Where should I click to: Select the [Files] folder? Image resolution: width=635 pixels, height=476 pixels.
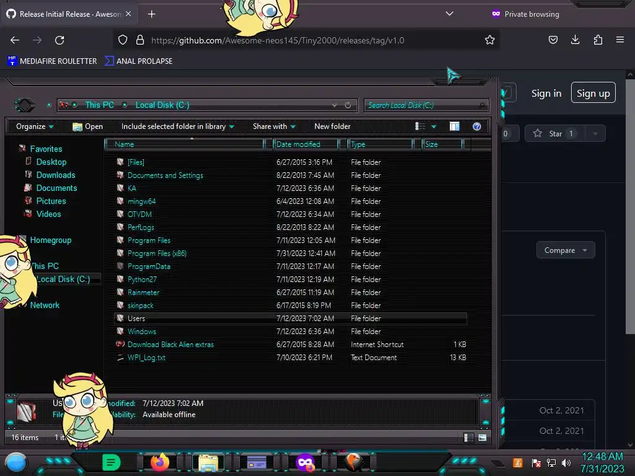pos(136,162)
